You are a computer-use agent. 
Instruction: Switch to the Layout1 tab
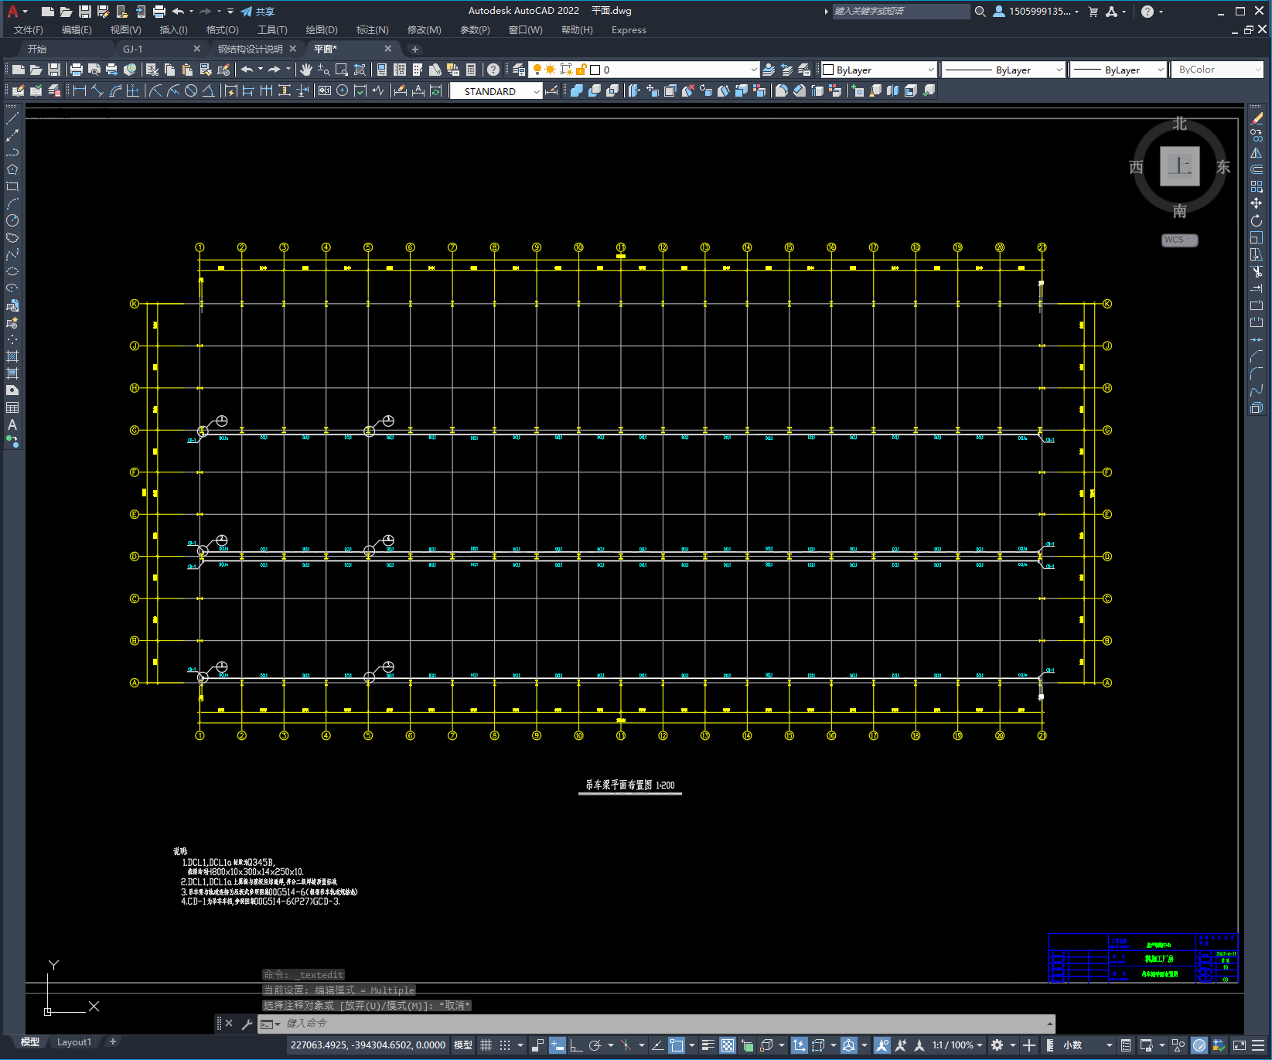pos(74,1042)
